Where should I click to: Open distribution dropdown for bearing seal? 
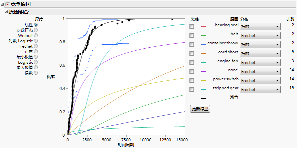coord(260,27)
